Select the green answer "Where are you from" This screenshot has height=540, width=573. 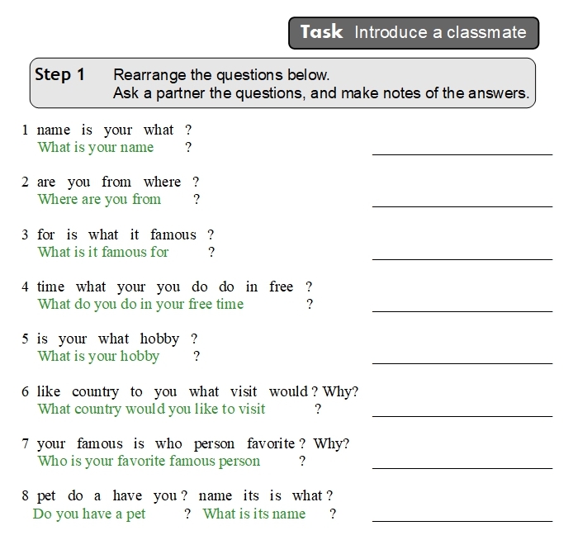click(x=99, y=200)
